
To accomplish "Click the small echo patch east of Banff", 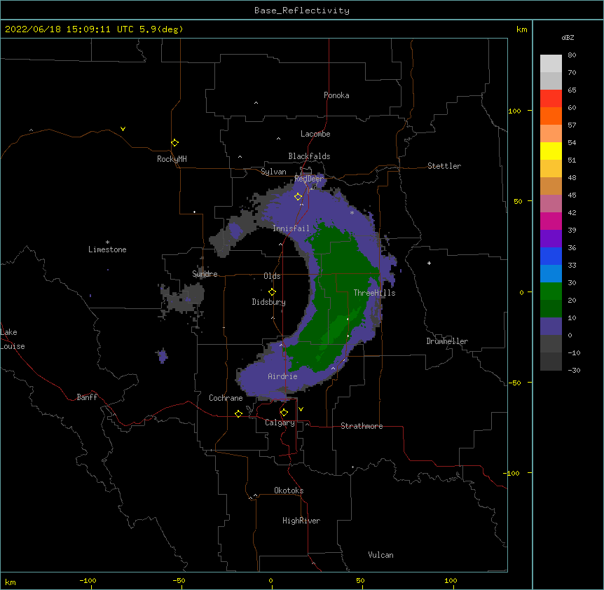I will point(163,356).
